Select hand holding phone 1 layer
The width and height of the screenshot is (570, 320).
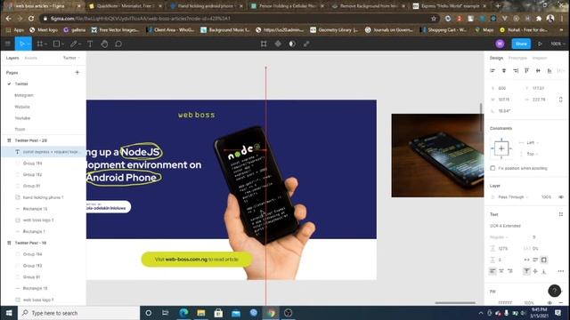point(43,197)
